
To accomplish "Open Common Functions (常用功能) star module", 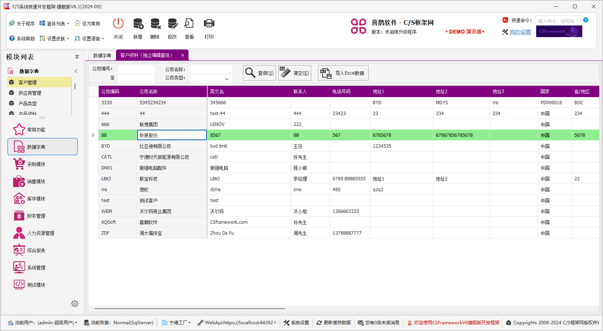I will (42, 130).
